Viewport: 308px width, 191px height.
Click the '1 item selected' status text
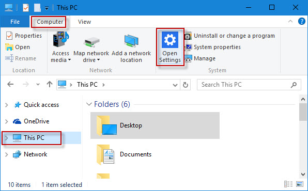point(61,185)
